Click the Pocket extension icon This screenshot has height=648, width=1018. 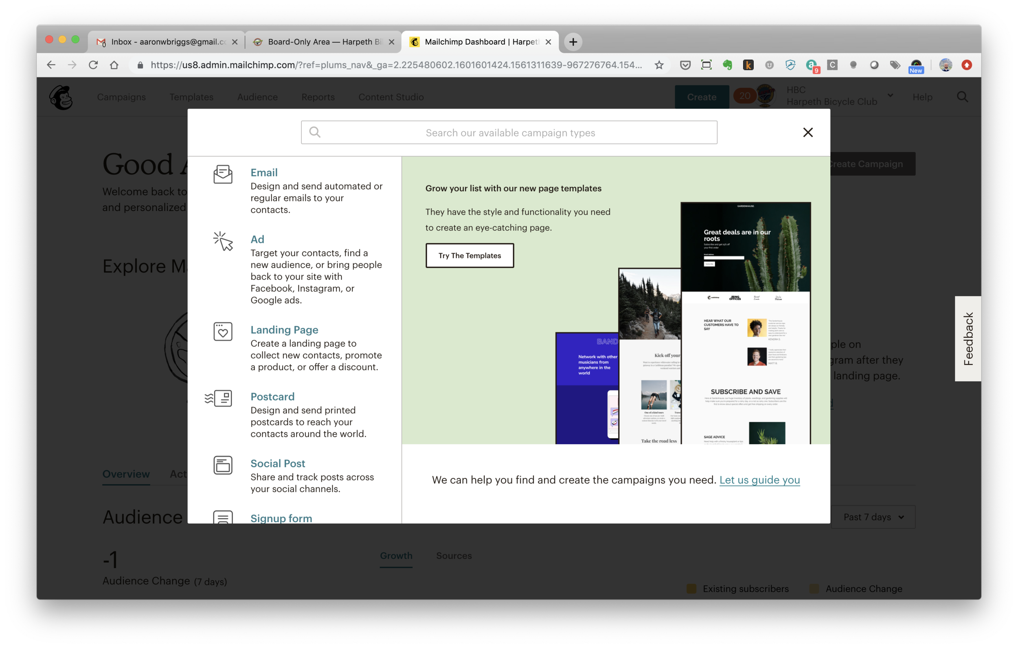[685, 65]
